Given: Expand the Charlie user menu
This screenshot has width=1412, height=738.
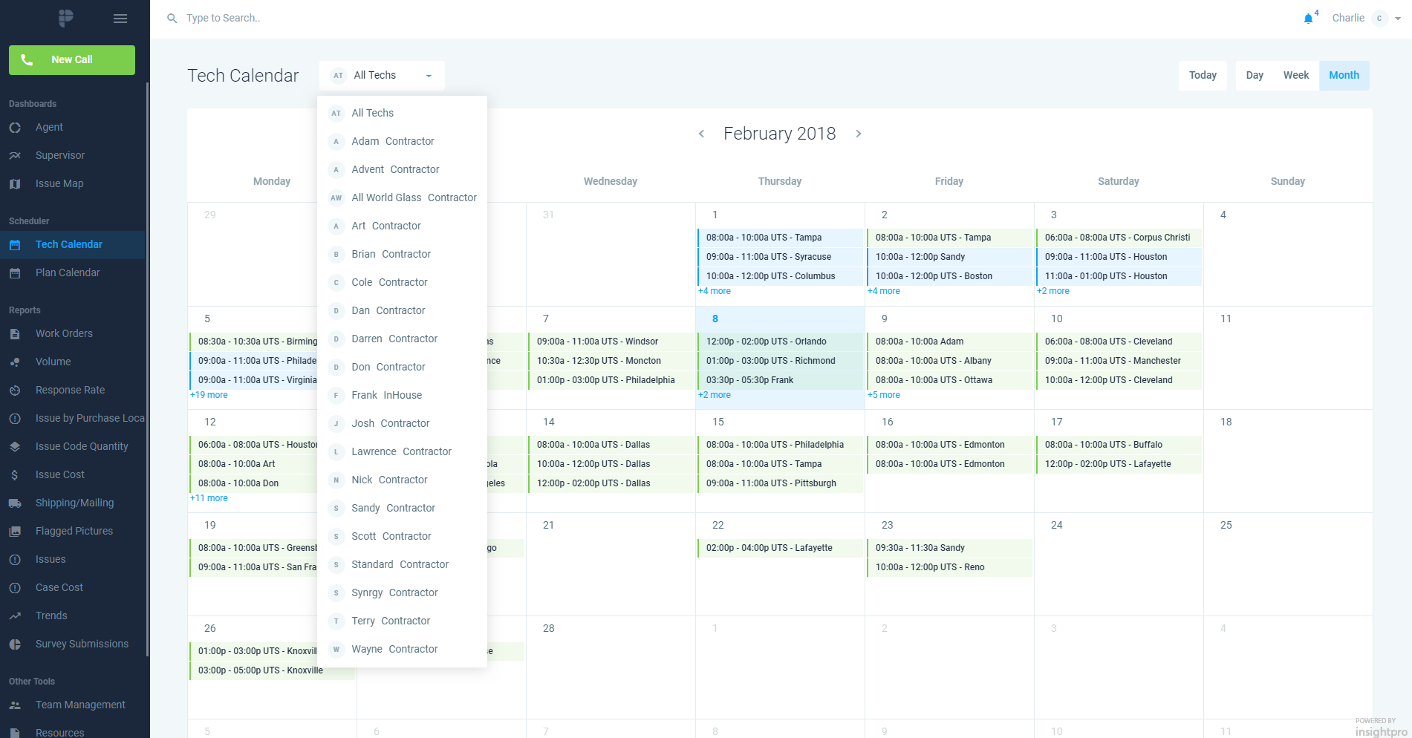Looking at the screenshot, I should (1397, 19).
